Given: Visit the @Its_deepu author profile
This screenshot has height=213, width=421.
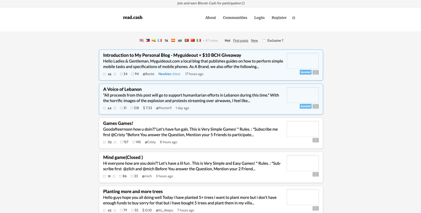Looking at the screenshot, I should pos(164,210).
